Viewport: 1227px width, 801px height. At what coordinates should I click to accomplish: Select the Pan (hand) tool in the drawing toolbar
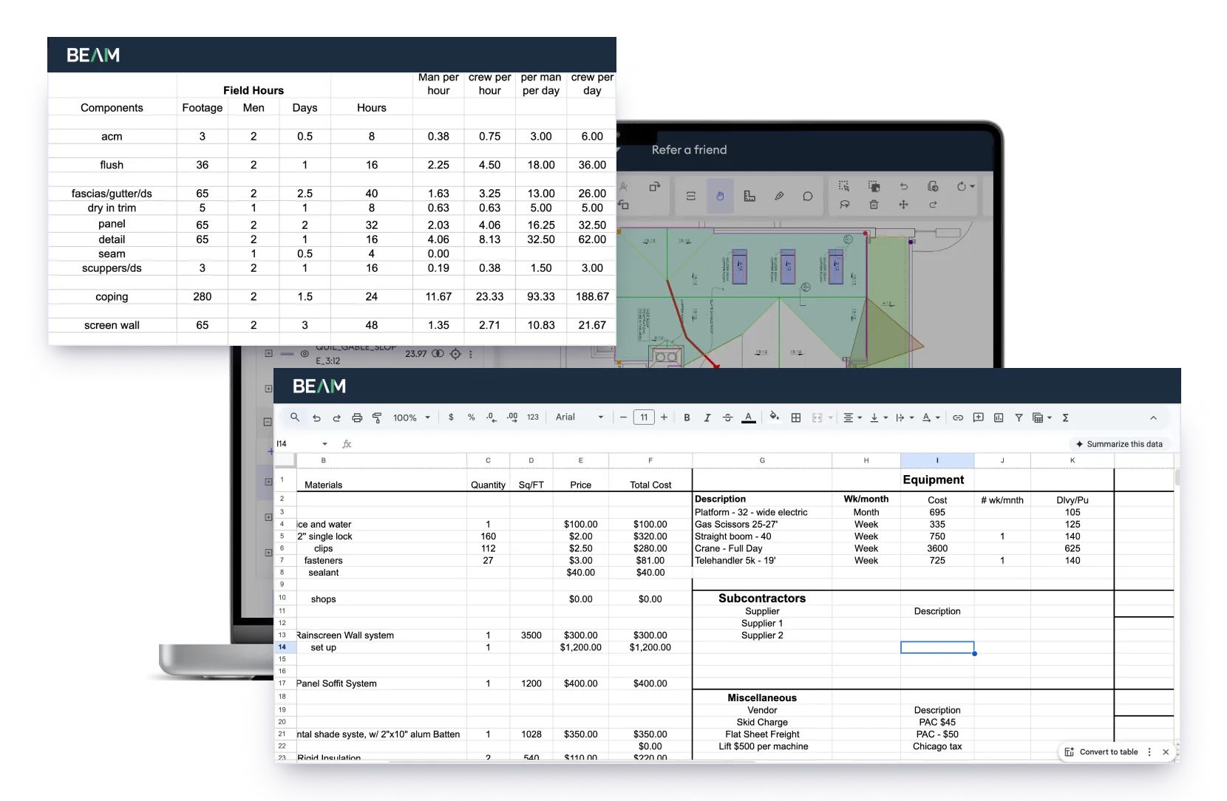click(720, 197)
